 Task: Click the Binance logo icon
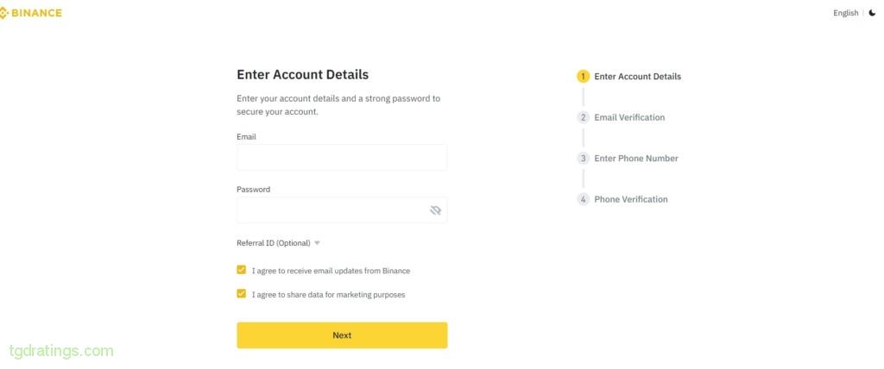click(x=3, y=13)
